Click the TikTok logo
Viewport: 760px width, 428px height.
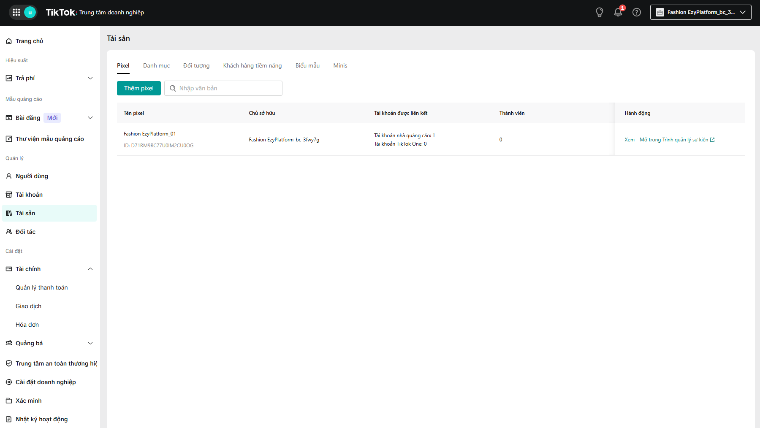coord(61,12)
